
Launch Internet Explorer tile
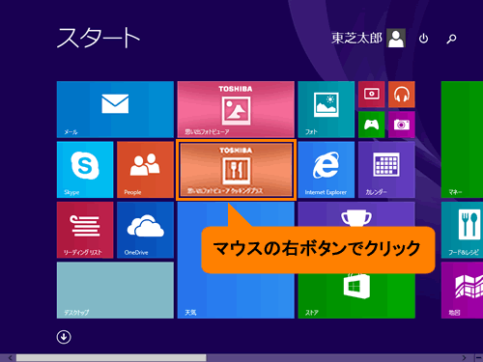click(x=327, y=170)
